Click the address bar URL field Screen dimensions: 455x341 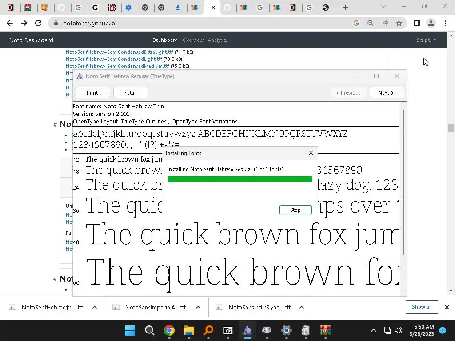coord(203,23)
